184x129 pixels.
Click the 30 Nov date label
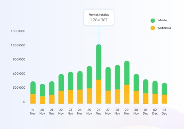point(136,112)
